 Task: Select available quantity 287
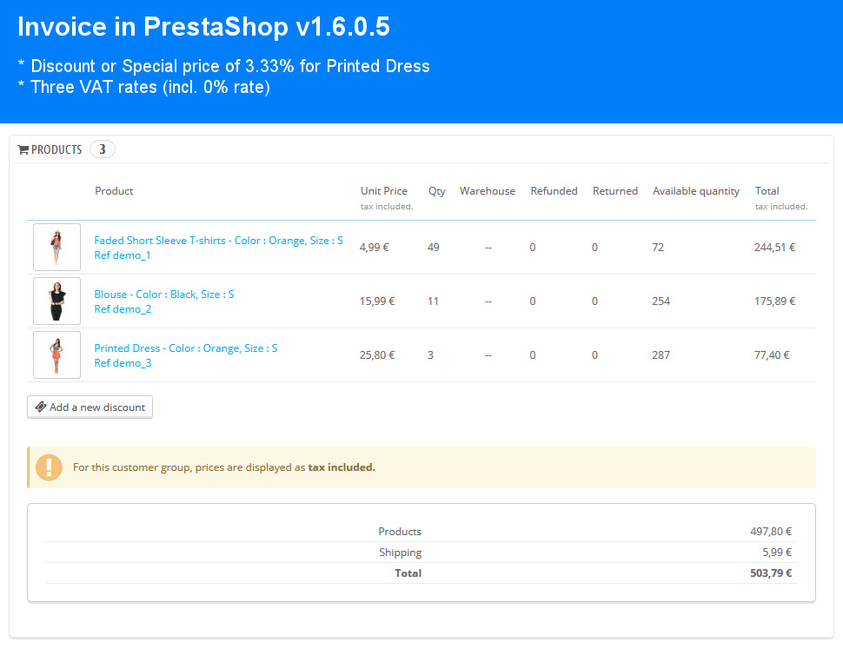[x=660, y=354]
